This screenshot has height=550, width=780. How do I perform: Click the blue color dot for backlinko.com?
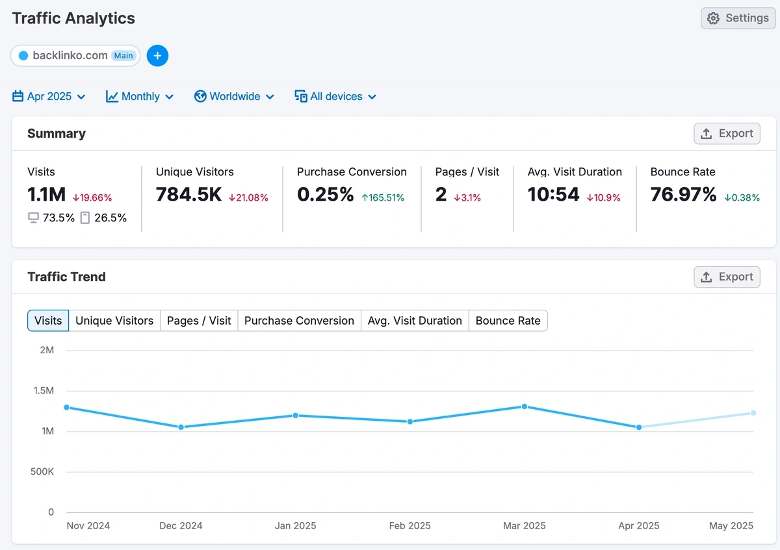[x=23, y=56]
